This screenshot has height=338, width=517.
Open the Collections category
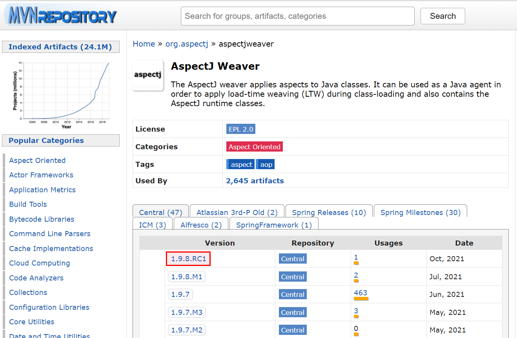[x=28, y=293]
